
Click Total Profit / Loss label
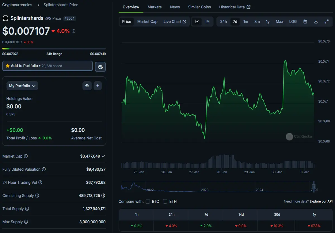click(22, 138)
